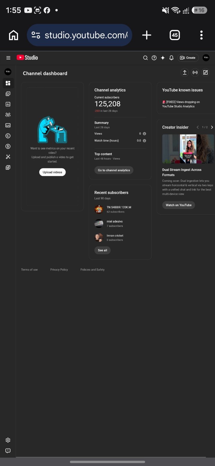
Task: Click Imran cricket avatar
Action: tap(99, 238)
